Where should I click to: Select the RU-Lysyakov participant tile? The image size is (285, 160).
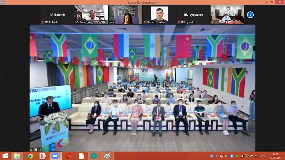[x=193, y=15]
